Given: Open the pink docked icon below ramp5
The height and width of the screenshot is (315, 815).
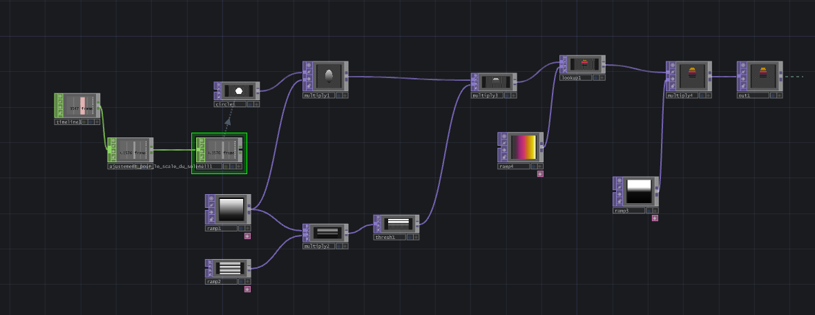Looking at the screenshot, I should pos(655,218).
